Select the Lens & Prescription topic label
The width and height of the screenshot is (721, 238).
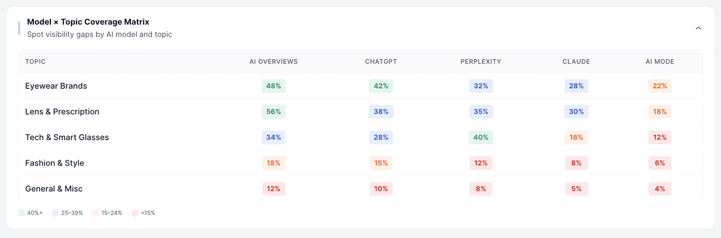click(62, 112)
